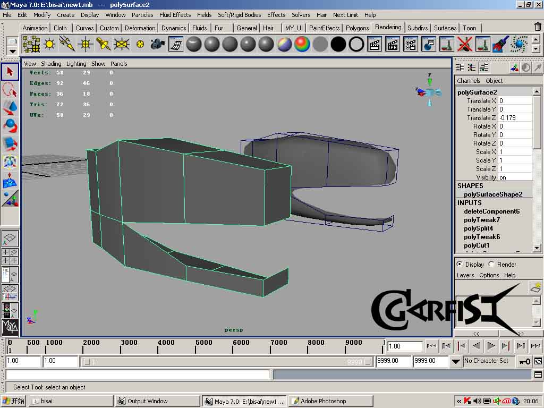
Task: Open the character set dropdown arrow
Action: [455, 361]
